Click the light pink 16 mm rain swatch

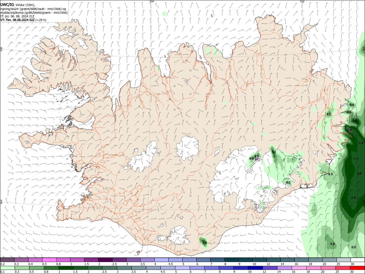(299, 268)
